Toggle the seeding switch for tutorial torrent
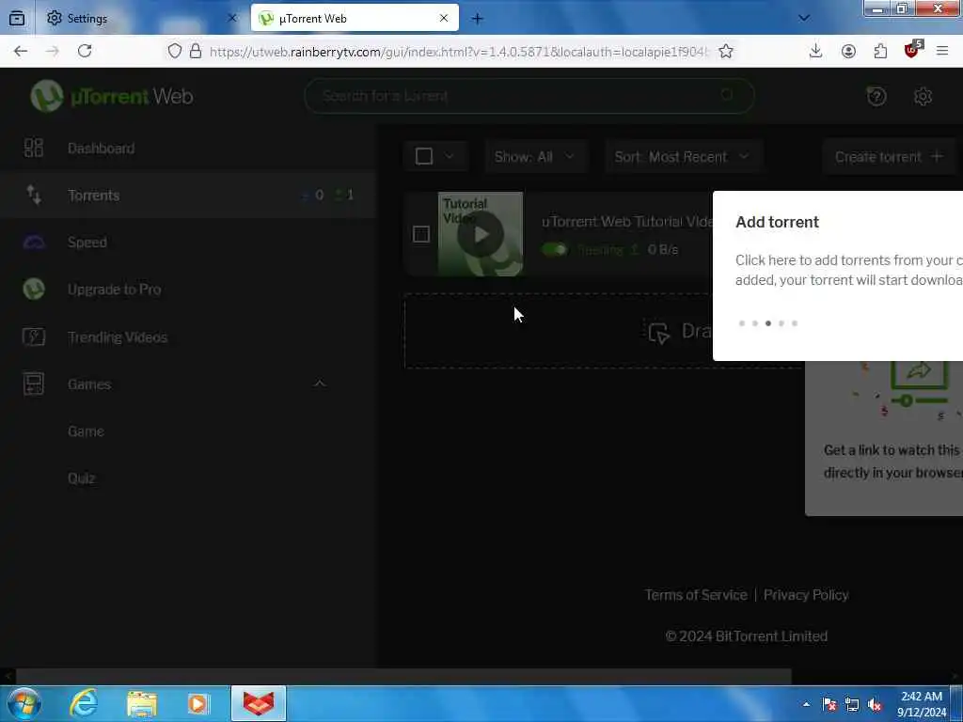This screenshot has width=963, height=722. [x=555, y=249]
